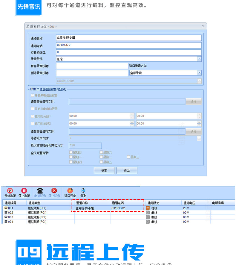Image resolution: width=236 pixels, height=265 pixels.
Task: Sort by 通道名称 column header
Action: (x=82, y=203)
